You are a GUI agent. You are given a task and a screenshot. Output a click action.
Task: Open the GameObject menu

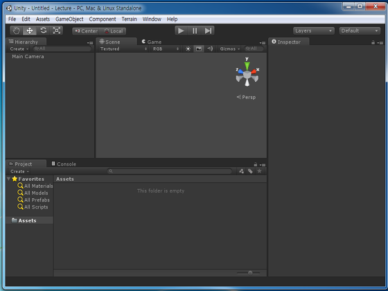69,19
